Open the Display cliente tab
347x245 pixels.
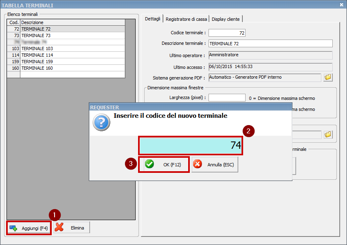(226, 19)
